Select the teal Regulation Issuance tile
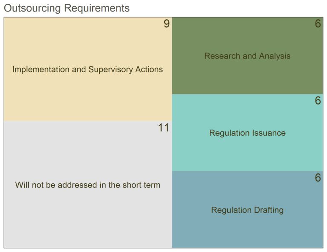The width and height of the screenshot is (327, 252). (x=247, y=133)
